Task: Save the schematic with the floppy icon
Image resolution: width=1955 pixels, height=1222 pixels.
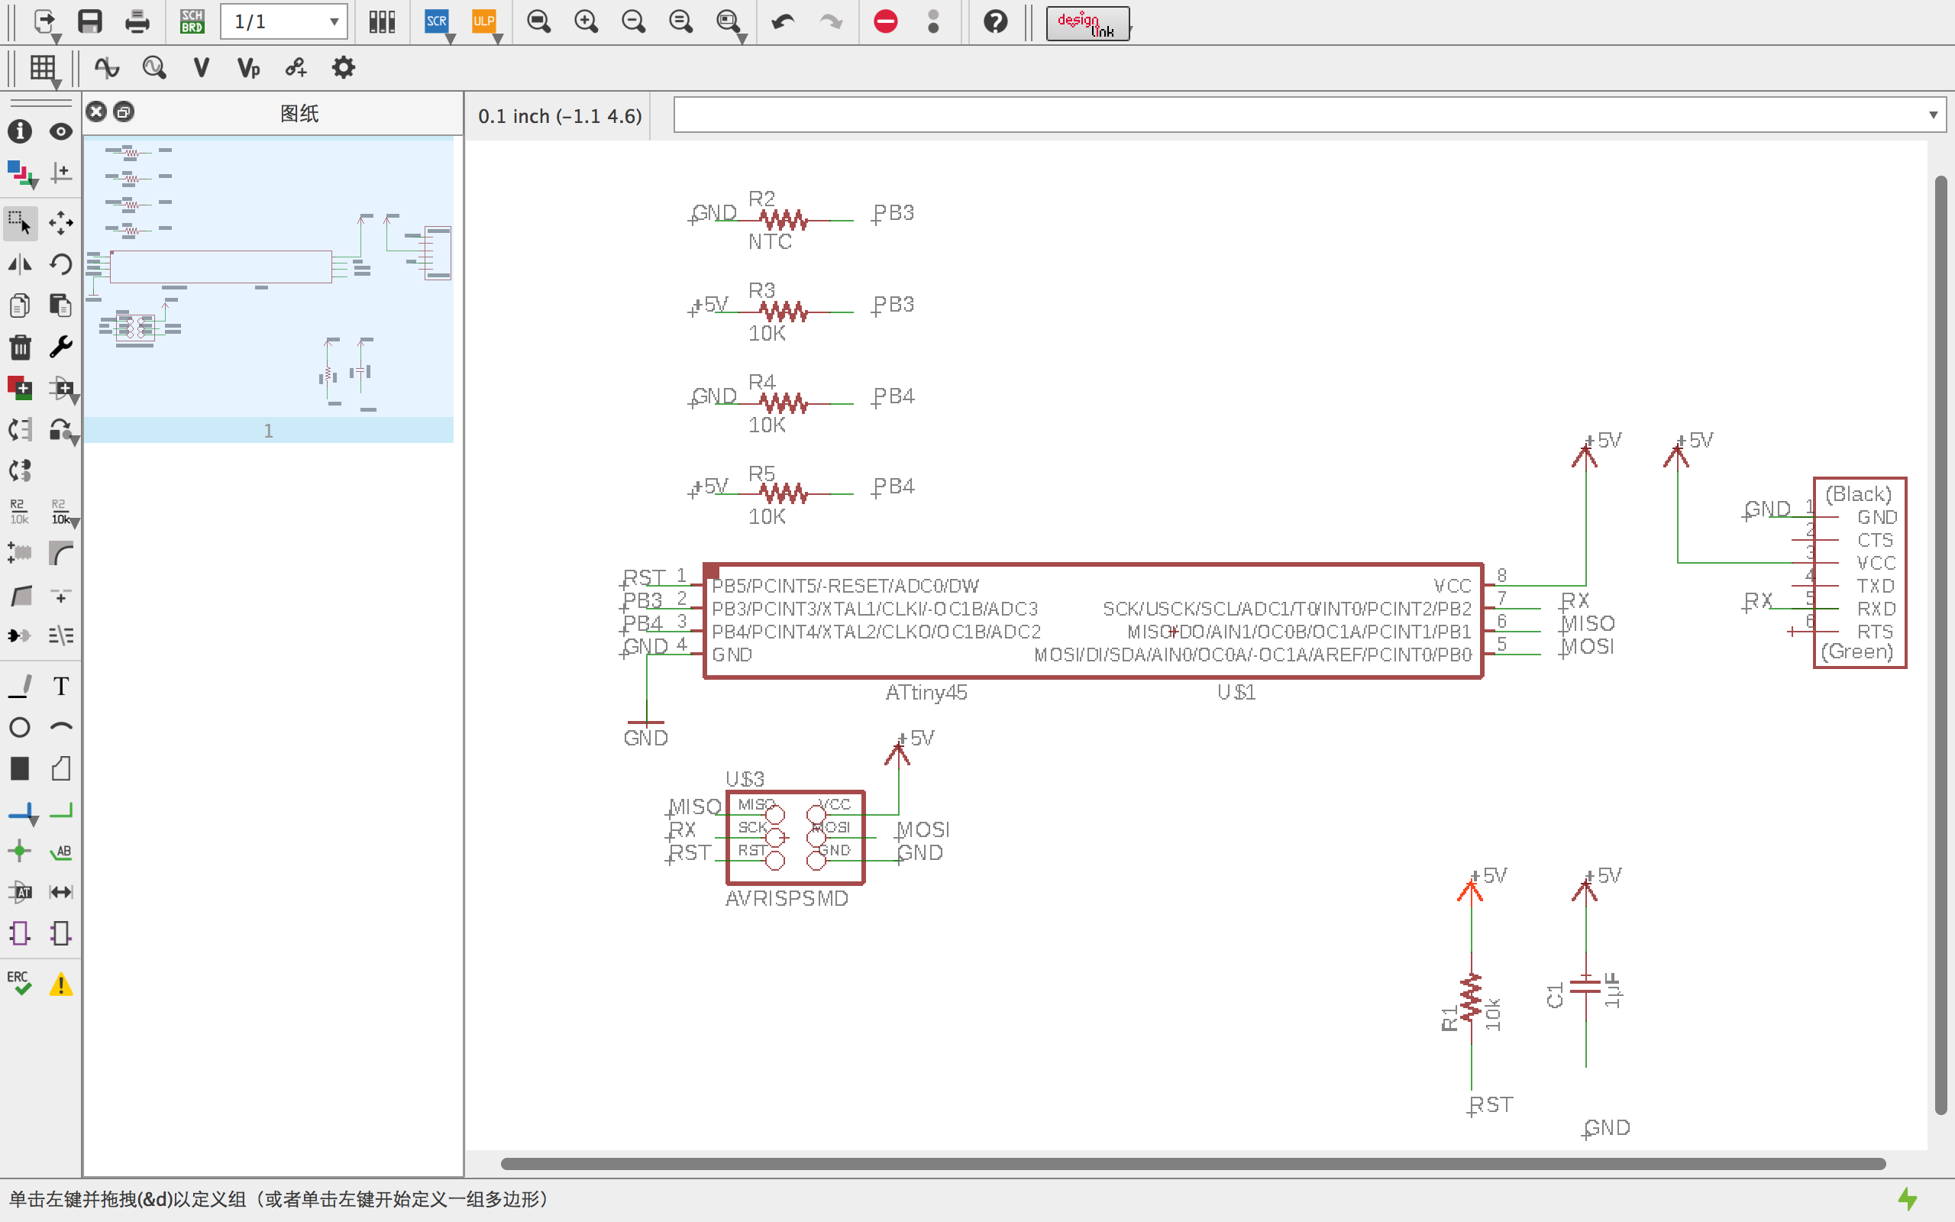Action: [x=89, y=22]
